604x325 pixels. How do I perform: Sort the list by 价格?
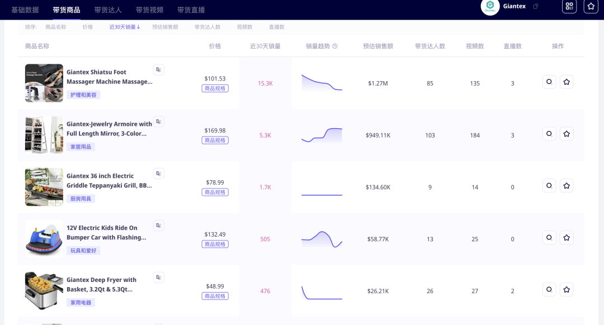pyautogui.click(x=88, y=27)
